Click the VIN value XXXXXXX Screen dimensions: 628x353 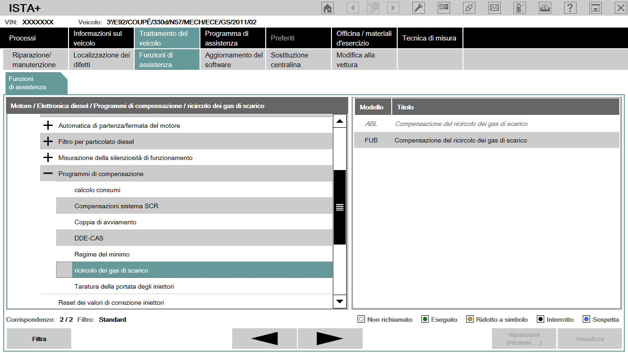click(x=38, y=22)
